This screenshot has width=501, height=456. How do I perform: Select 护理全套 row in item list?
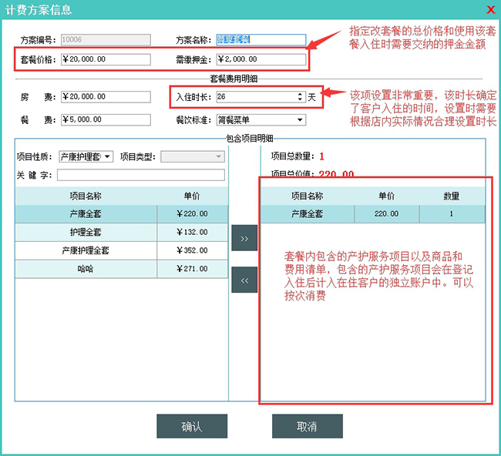tap(87, 232)
